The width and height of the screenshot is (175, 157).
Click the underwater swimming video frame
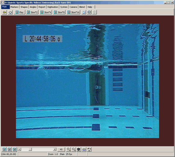(x=87, y=81)
